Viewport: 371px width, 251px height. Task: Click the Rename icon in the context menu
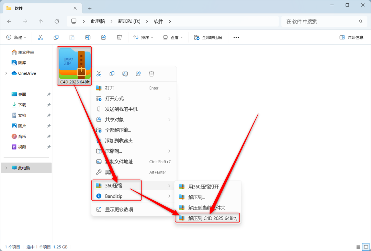point(125,74)
